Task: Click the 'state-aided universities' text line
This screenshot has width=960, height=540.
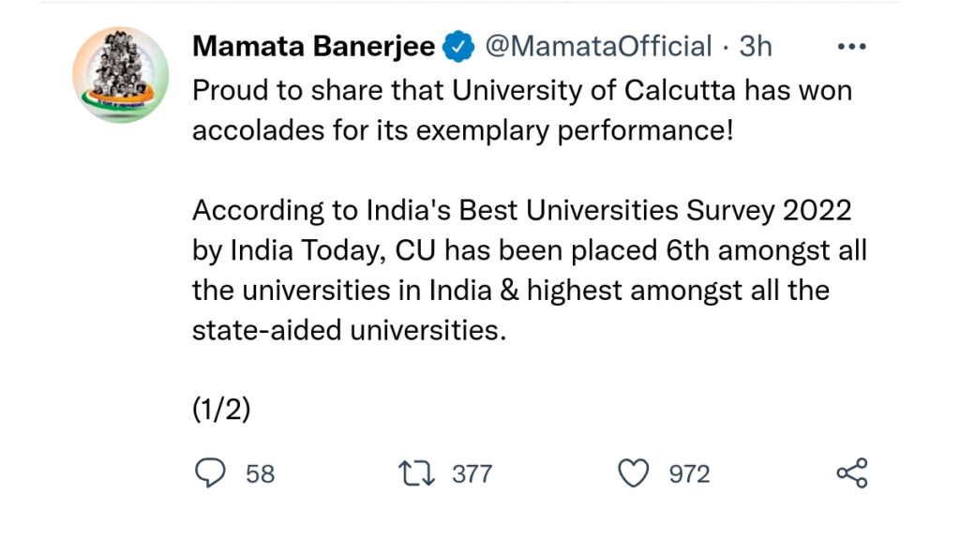Action: tap(350, 330)
